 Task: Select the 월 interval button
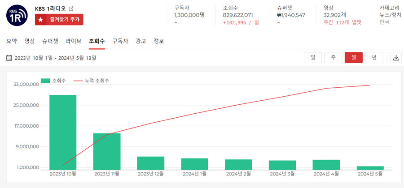353,58
